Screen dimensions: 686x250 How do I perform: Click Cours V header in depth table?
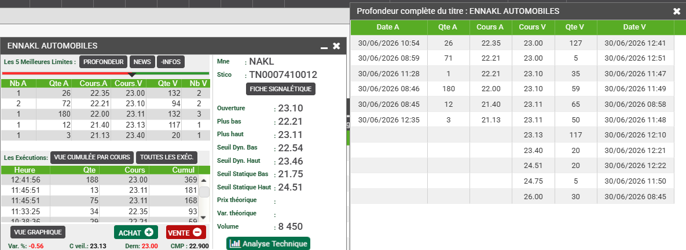533,27
